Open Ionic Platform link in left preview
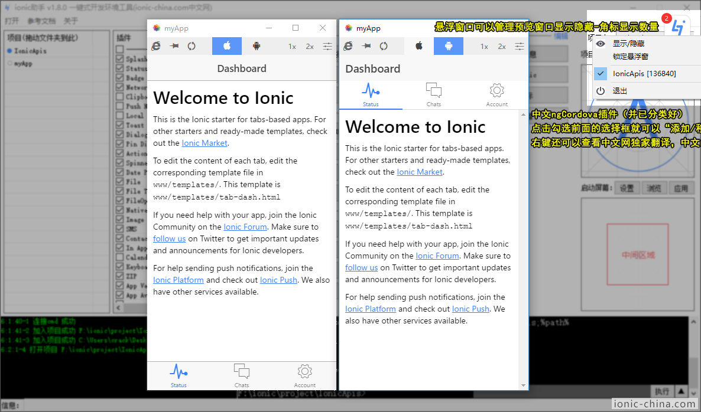The height and width of the screenshot is (412, 701). pyautogui.click(x=179, y=280)
